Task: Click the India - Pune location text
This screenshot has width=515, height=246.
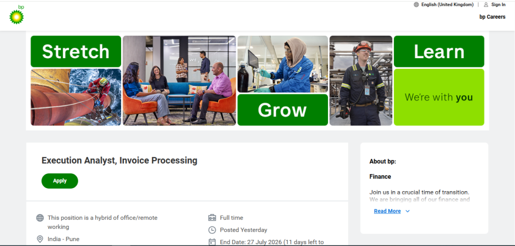Action: pyautogui.click(x=63, y=239)
